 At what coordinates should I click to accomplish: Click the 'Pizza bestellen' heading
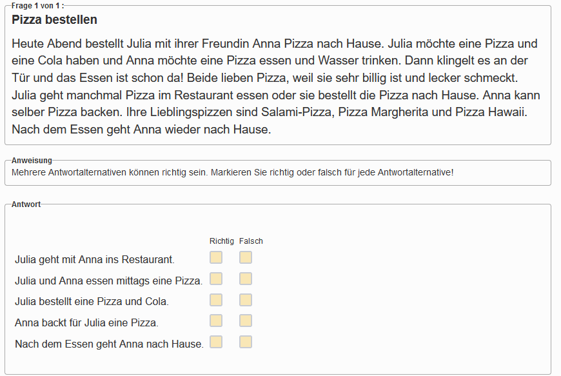[x=54, y=20]
